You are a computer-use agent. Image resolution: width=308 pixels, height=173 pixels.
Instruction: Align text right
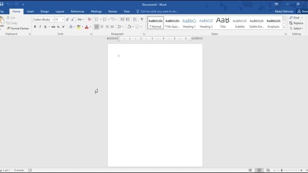tap(107, 27)
